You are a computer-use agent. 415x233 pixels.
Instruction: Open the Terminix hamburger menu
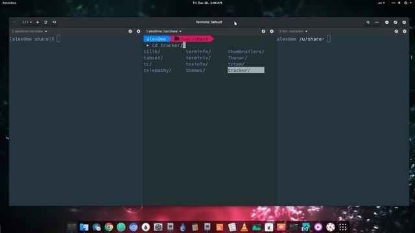pos(377,23)
